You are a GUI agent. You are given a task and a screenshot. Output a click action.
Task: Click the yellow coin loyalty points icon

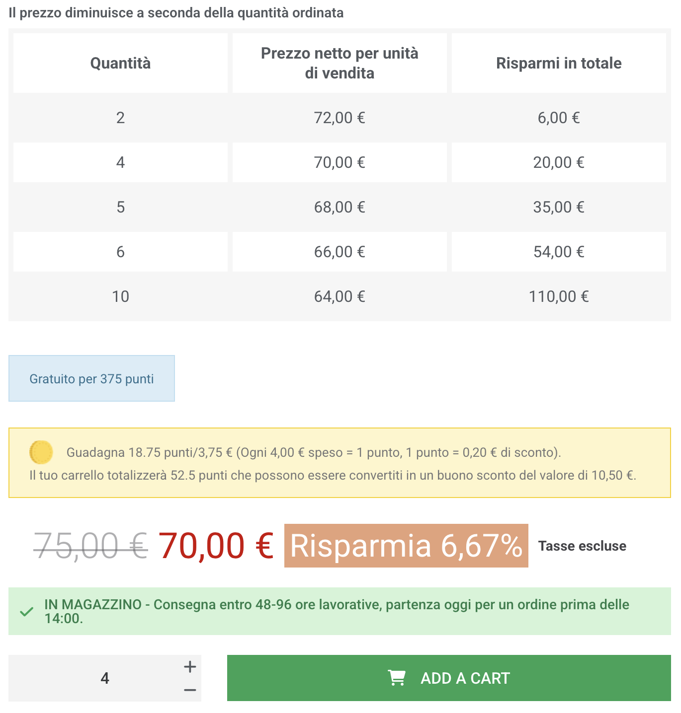(41, 451)
